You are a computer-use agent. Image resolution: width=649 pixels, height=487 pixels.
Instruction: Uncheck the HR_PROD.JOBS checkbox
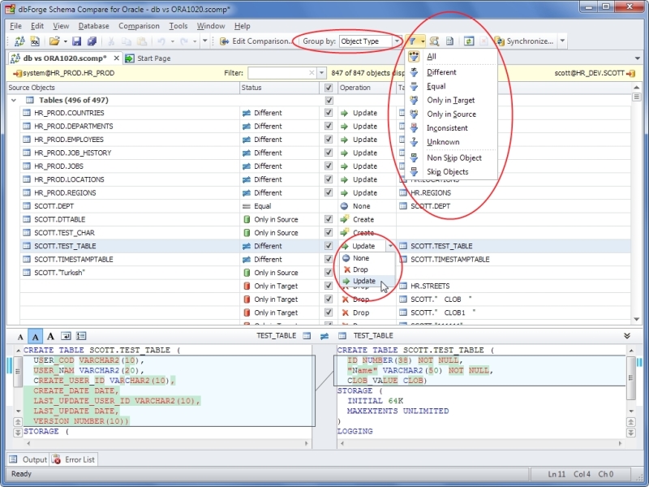pyautogui.click(x=329, y=166)
